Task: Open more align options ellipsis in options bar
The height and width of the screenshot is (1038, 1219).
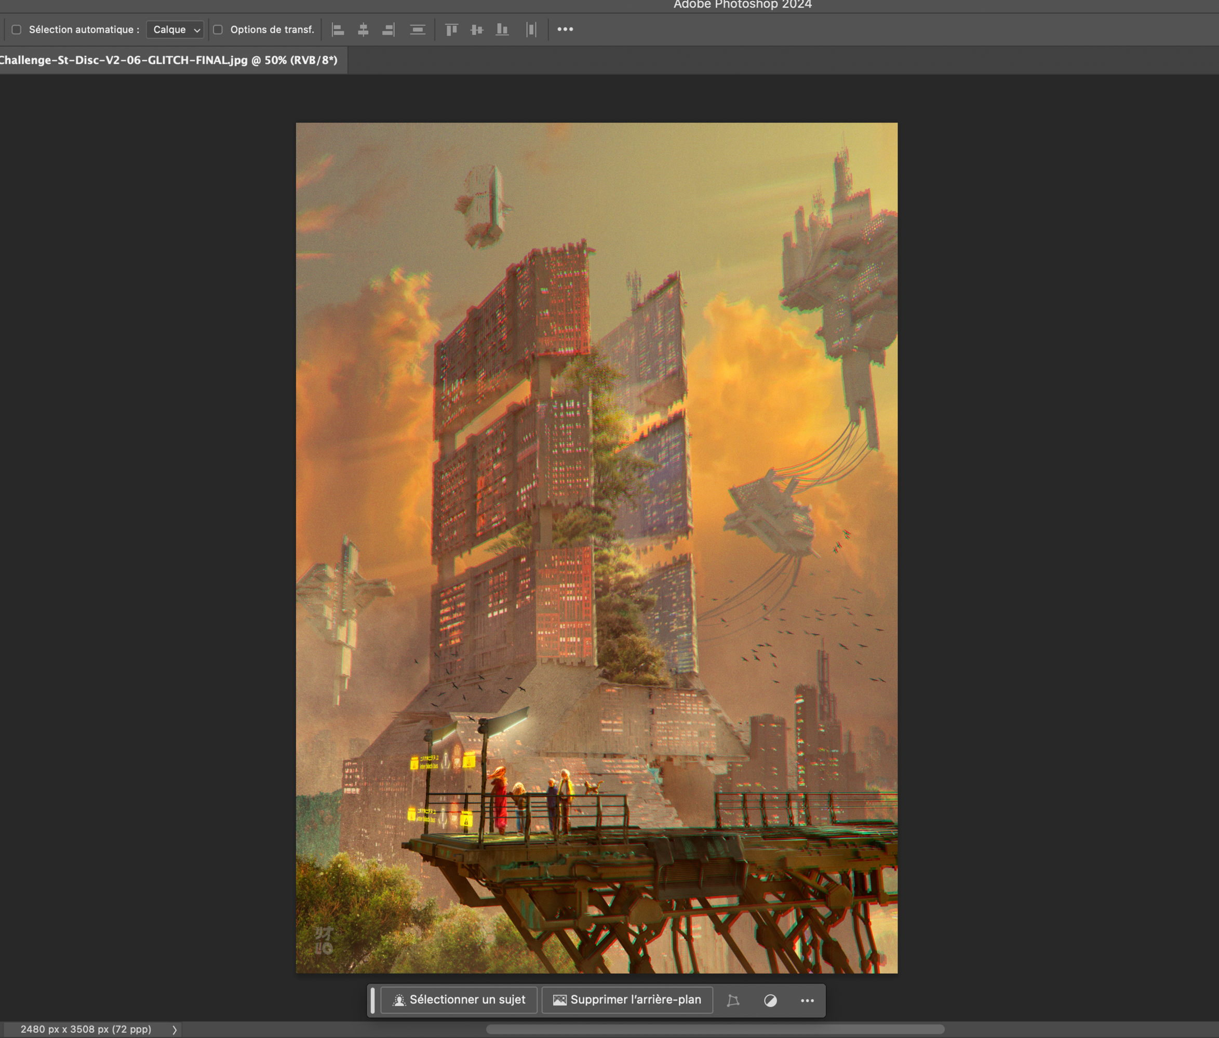Action: point(565,30)
